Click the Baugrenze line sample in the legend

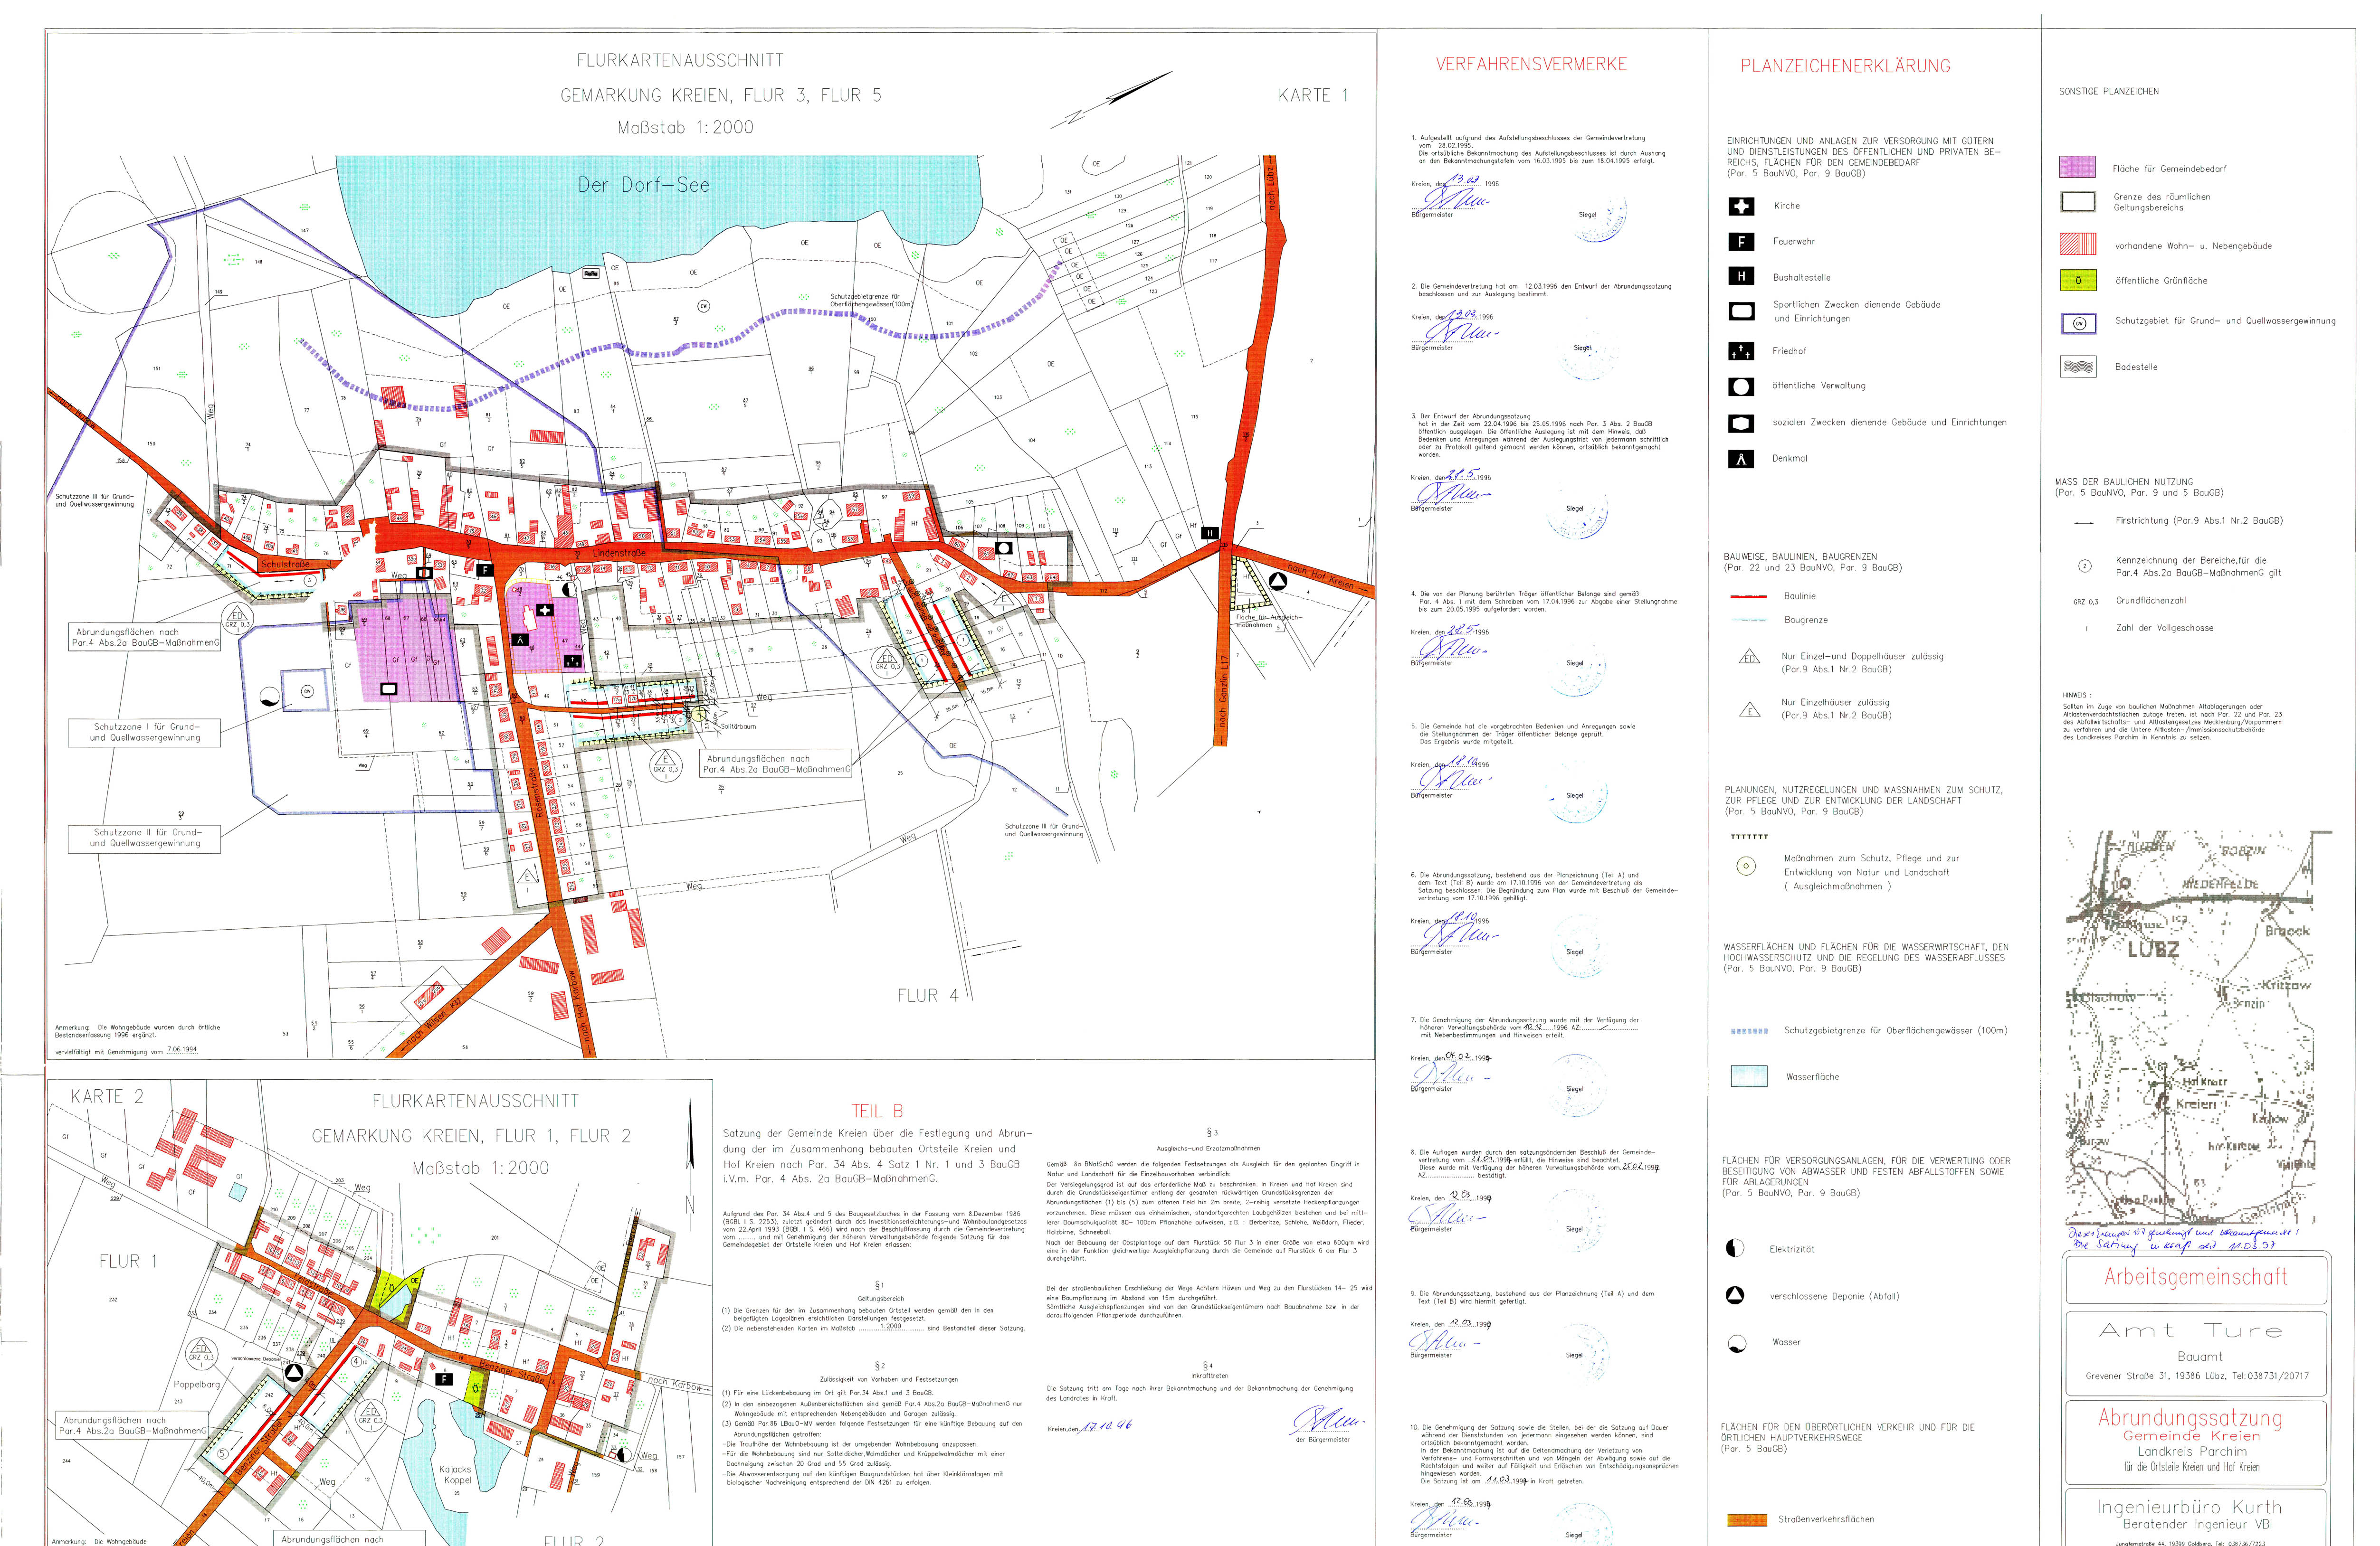[x=1748, y=620]
